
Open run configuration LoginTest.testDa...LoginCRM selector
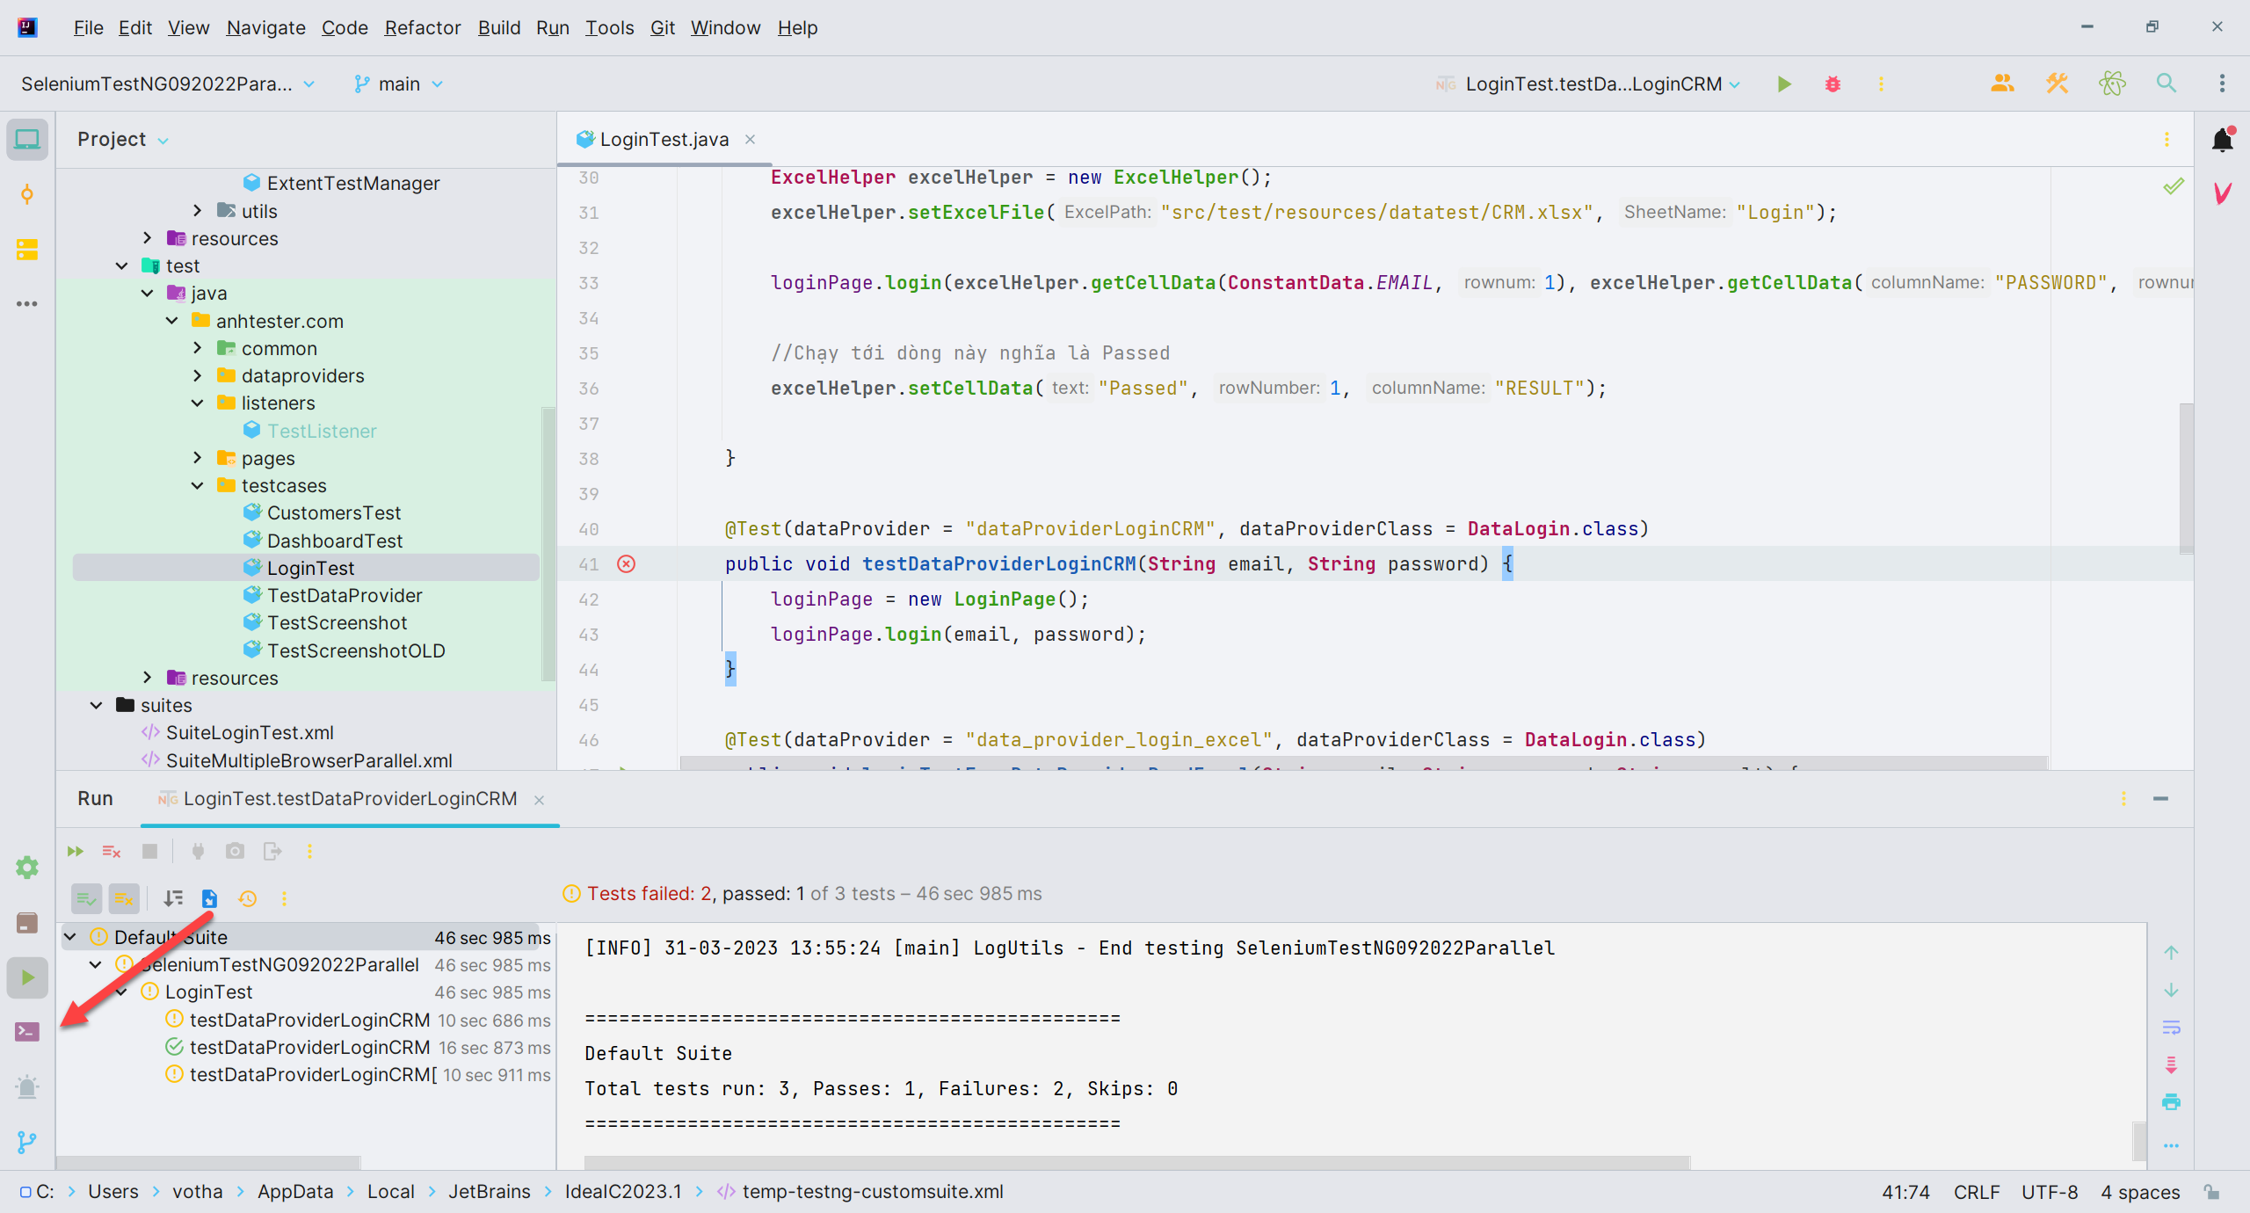pyautogui.click(x=1589, y=84)
